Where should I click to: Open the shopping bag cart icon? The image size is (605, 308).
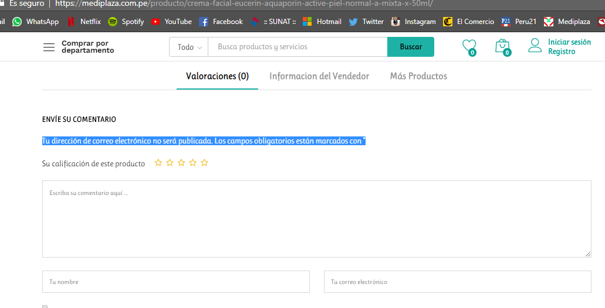pyautogui.click(x=503, y=47)
